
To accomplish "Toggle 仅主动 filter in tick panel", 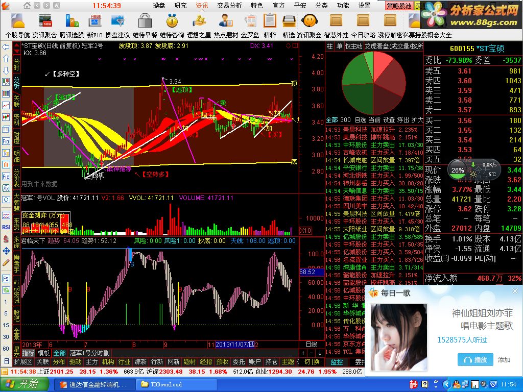I will click(353, 46).
